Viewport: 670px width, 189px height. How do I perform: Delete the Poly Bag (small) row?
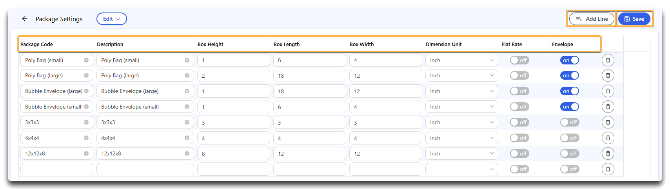click(x=608, y=60)
